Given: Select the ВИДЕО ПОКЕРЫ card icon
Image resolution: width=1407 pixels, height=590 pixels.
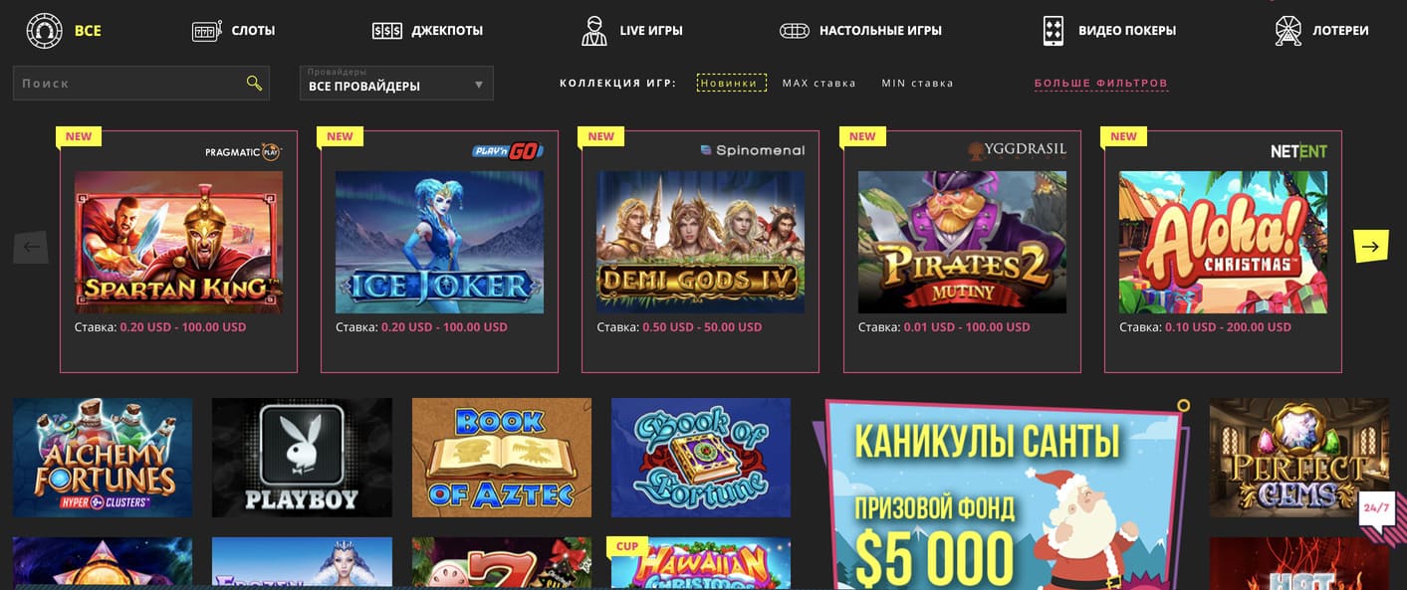Looking at the screenshot, I should click(x=1054, y=31).
